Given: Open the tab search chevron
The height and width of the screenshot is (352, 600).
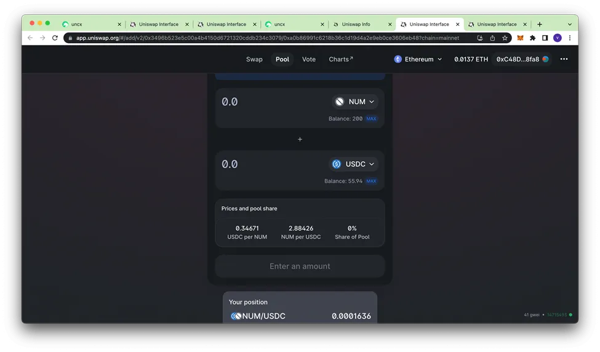Looking at the screenshot, I should point(570,24).
